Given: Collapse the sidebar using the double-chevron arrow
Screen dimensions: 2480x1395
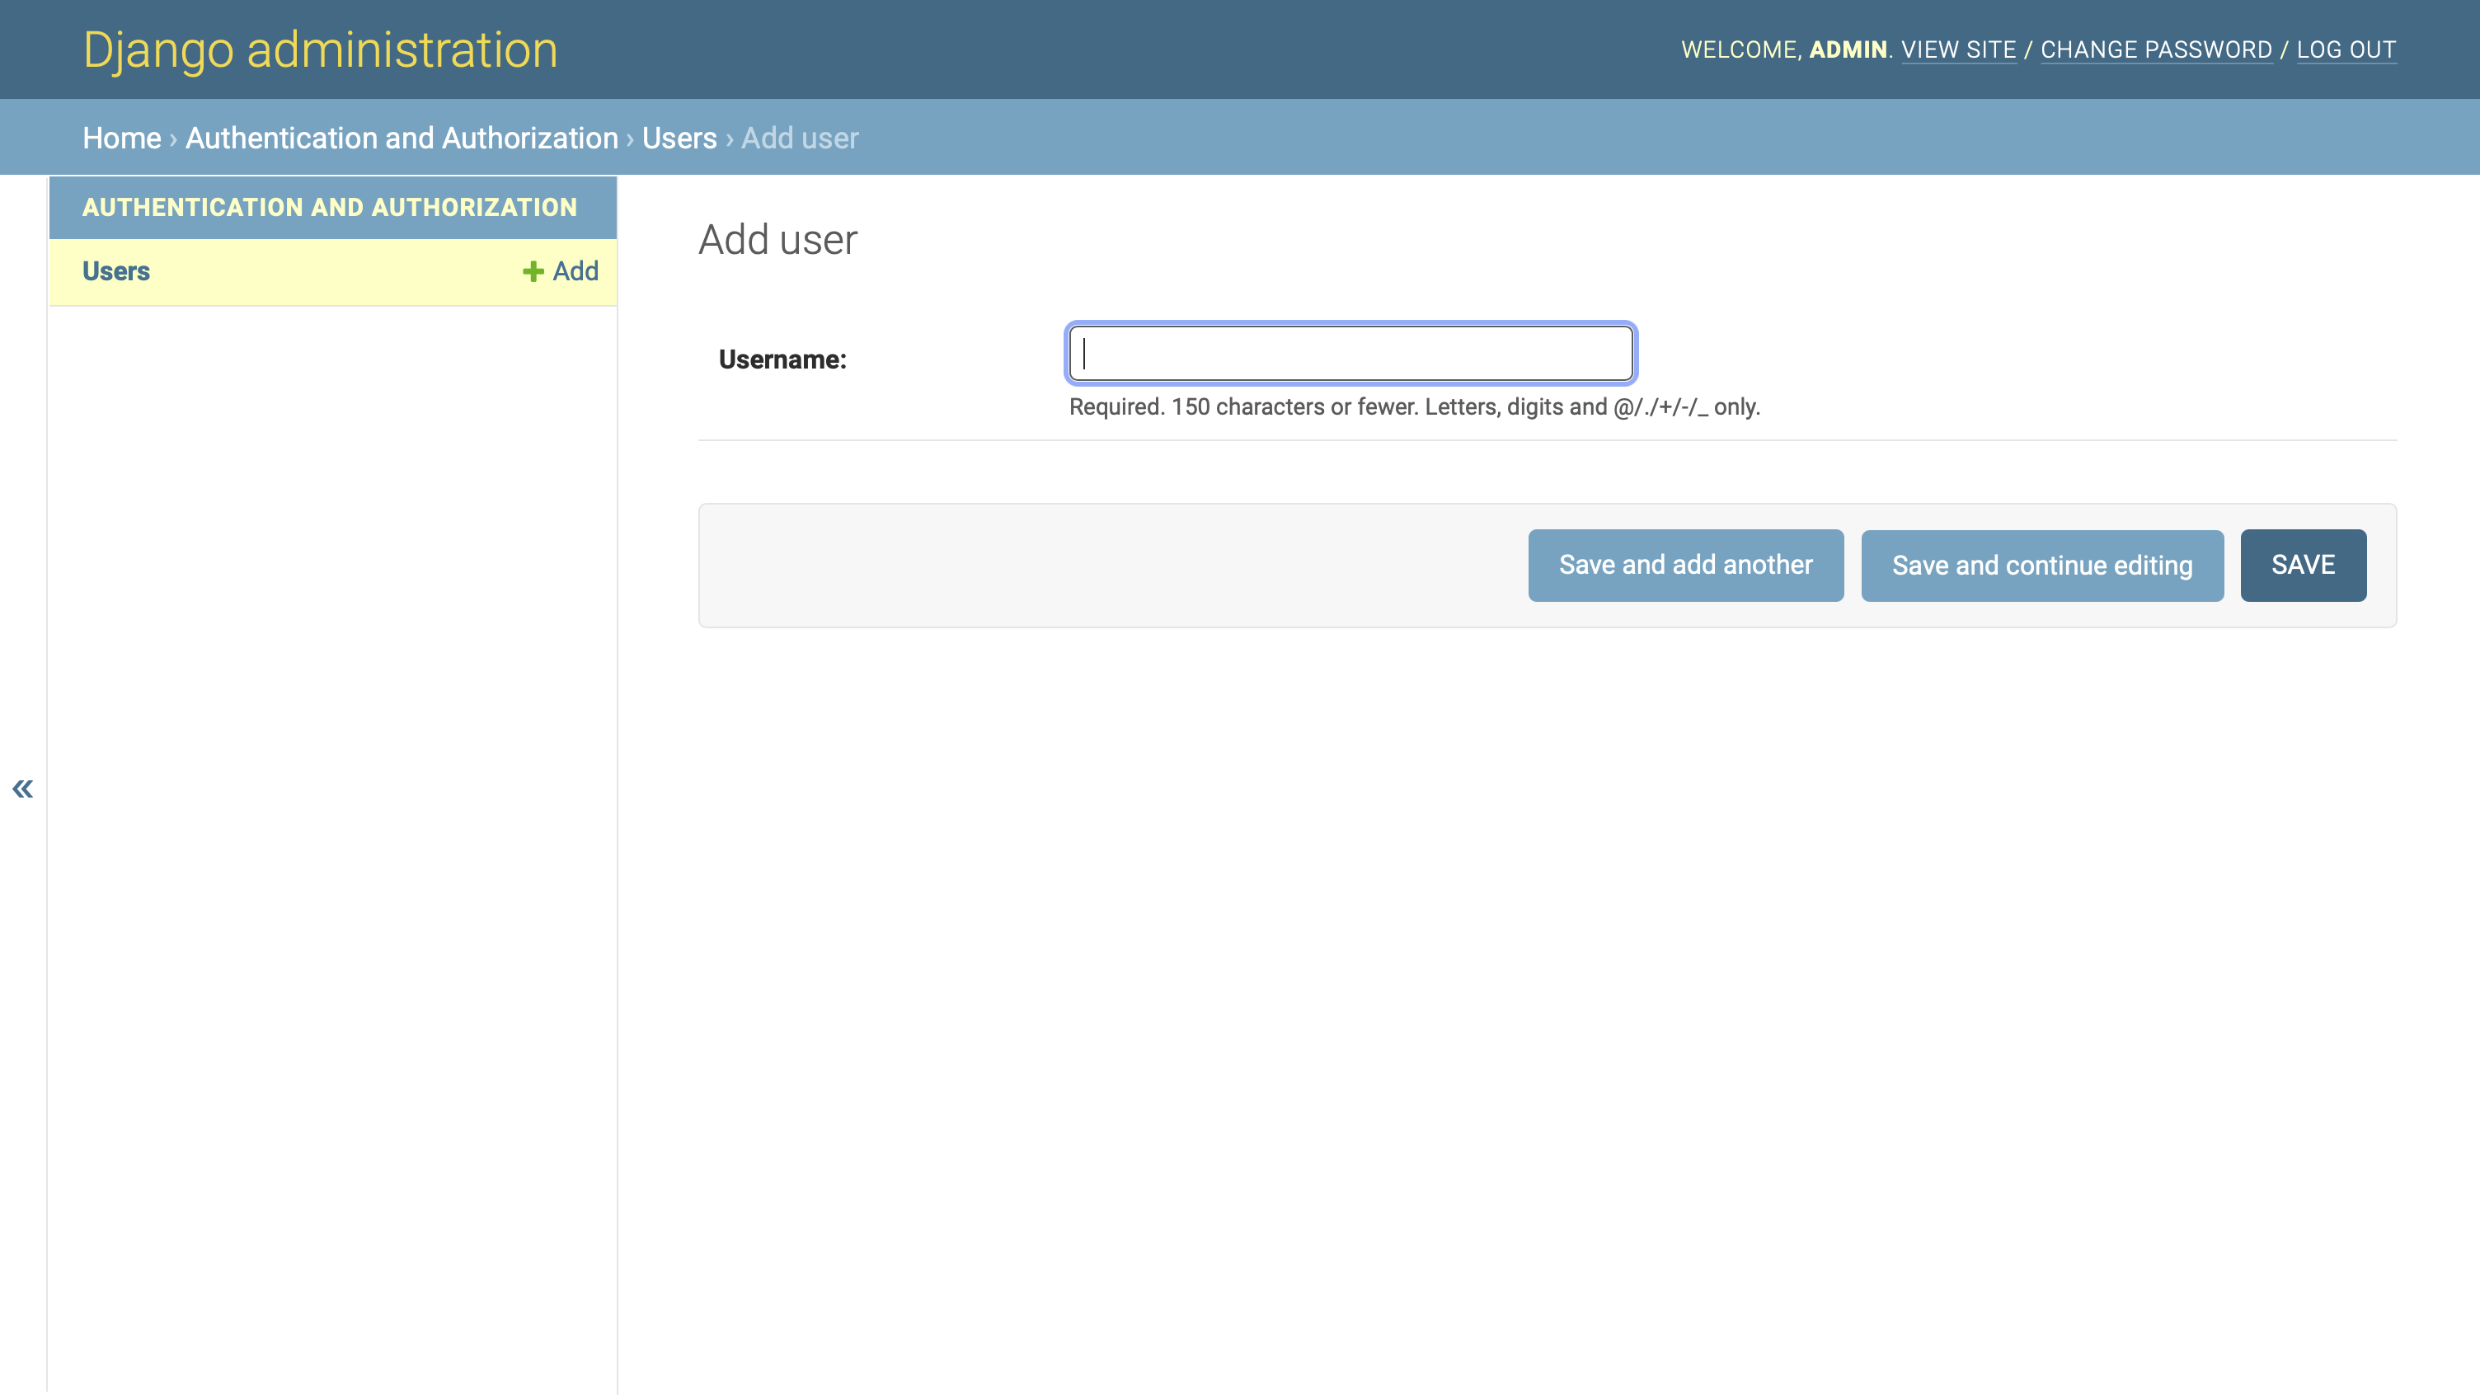Looking at the screenshot, I should click(x=22, y=788).
